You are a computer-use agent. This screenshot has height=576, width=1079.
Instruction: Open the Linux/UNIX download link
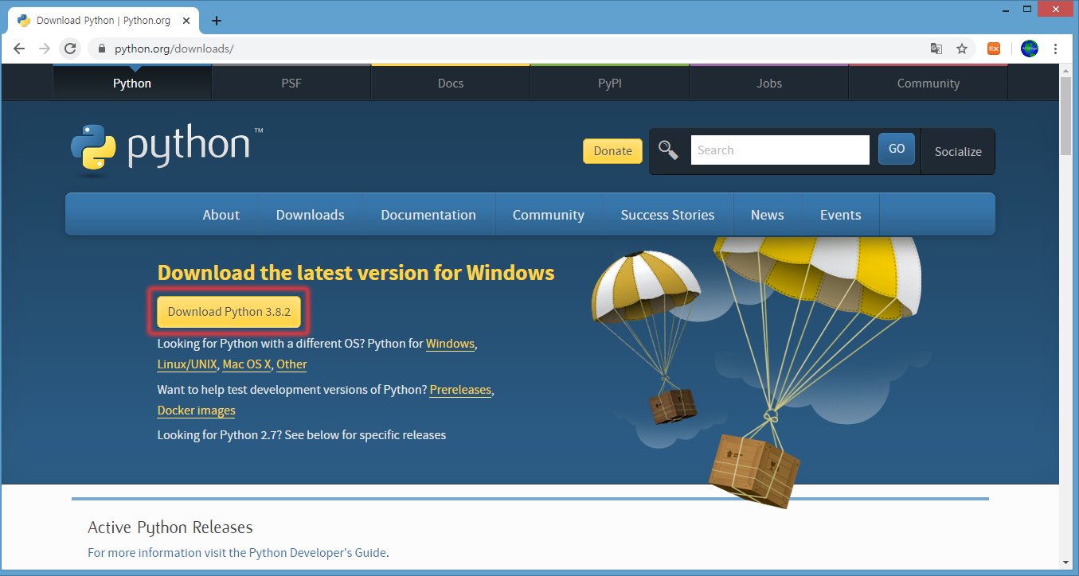tap(187, 364)
